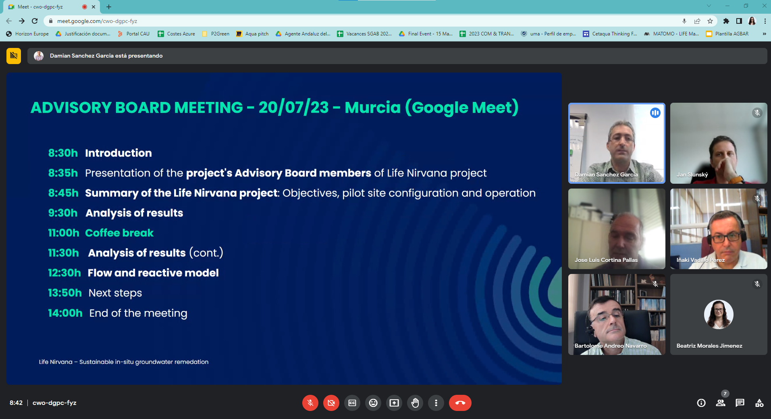
Task: Open the Vacances SGAB 202... bookmark
Action: pos(364,34)
